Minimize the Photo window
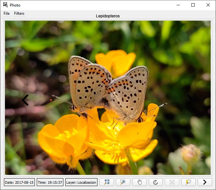Image resolution: width=216 pixels, height=190 pixels. coord(178,5)
